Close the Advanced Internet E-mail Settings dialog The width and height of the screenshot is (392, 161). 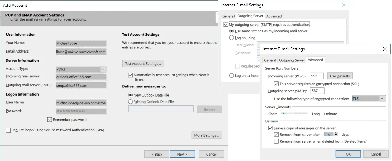tap(385, 49)
